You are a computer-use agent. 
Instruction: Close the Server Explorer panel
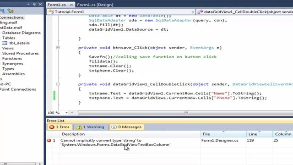point(40,4)
